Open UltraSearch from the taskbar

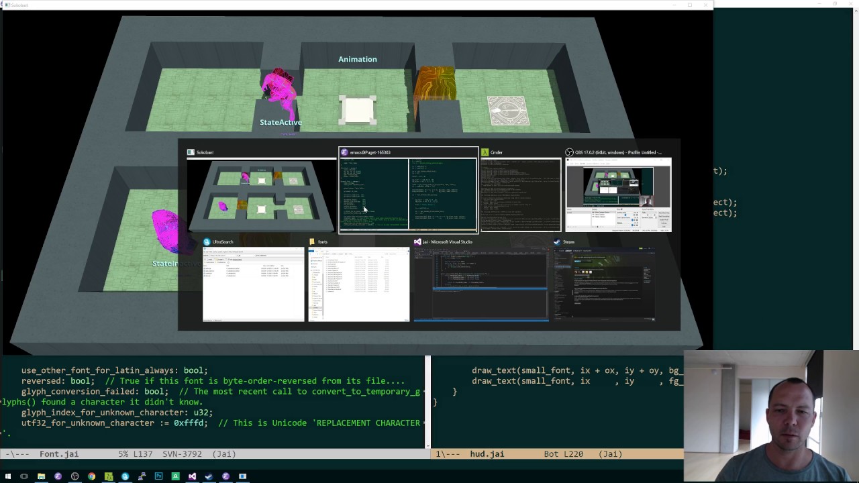click(x=125, y=476)
